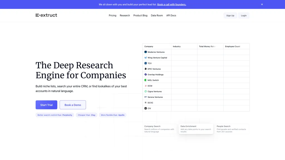Click the Wing Venture Capital company name
Image resolution: width=285 pixels, height=160 pixels.
pos(157,58)
